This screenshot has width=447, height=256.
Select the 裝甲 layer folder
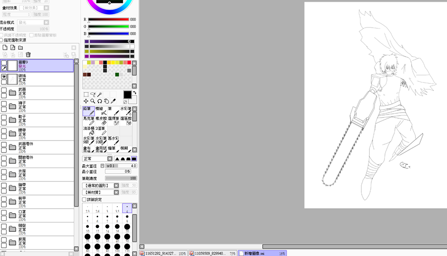[x=37, y=202]
